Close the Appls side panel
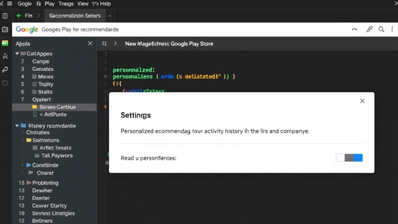 pyautogui.click(x=90, y=44)
